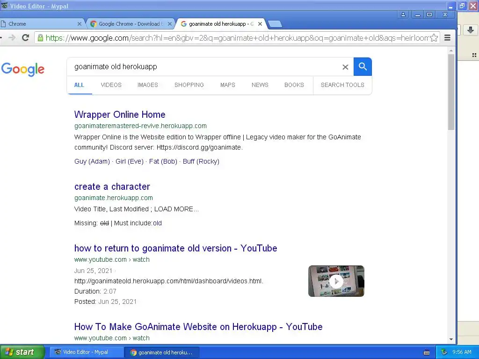Open the YouTube video thumbnail
The image size is (479, 359).
pos(336,281)
